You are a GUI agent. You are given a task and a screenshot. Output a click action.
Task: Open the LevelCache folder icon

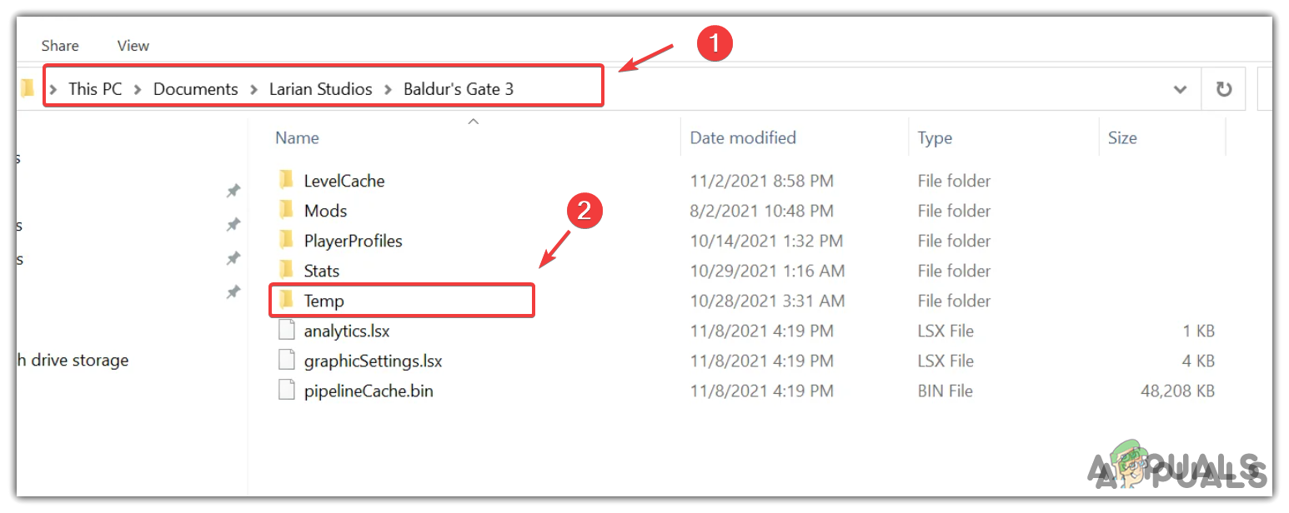pos(287,181)
